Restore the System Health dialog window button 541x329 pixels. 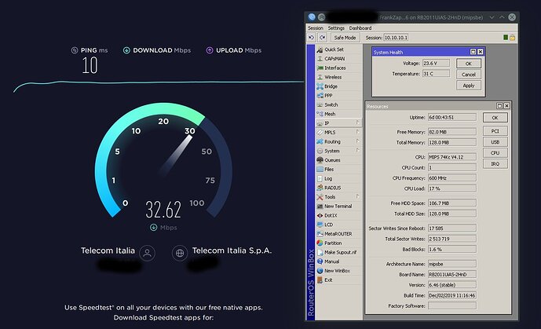click(x=473, y=52)
